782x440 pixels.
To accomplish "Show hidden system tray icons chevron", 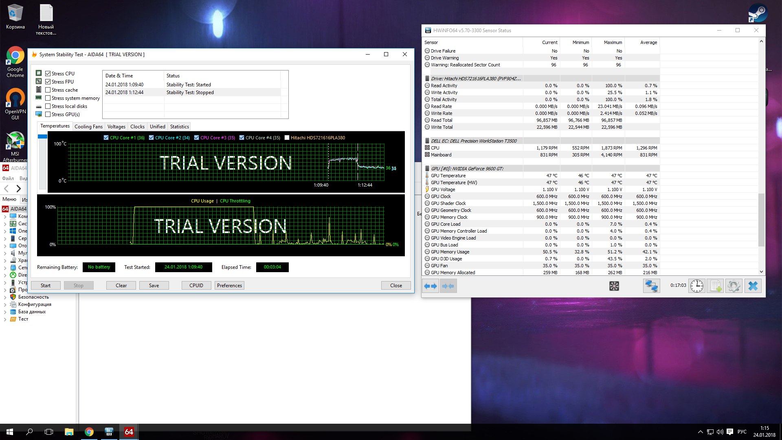I will point(700,432).
